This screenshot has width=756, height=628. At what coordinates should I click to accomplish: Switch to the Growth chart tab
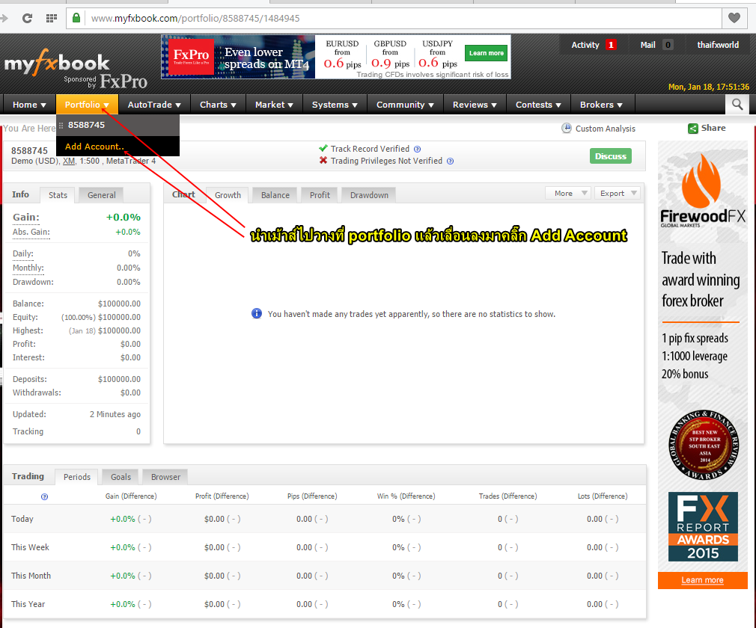click(x=228, y=195)
